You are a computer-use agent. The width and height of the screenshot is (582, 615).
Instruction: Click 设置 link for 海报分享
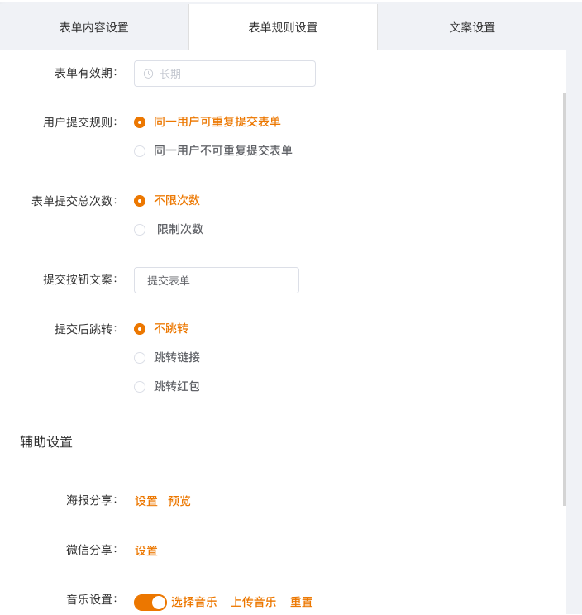point(146,501)
